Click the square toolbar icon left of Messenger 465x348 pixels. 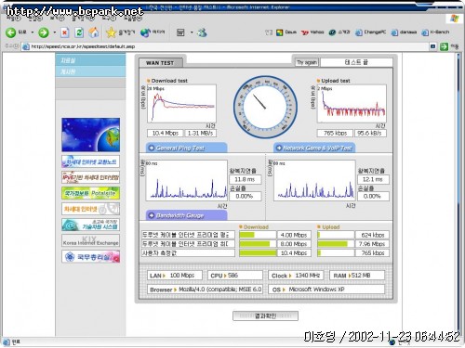(x=180, y=32)
